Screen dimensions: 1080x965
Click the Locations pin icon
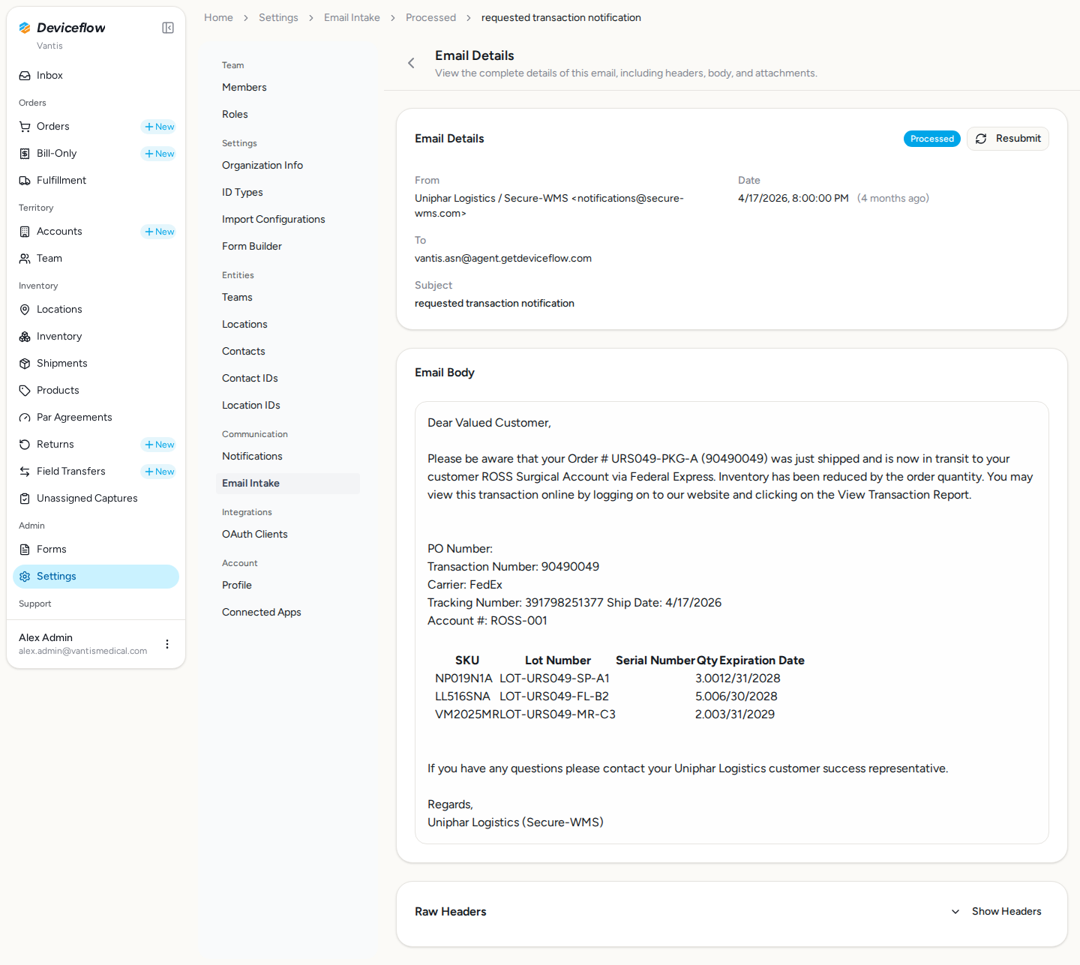coord(25,310)
